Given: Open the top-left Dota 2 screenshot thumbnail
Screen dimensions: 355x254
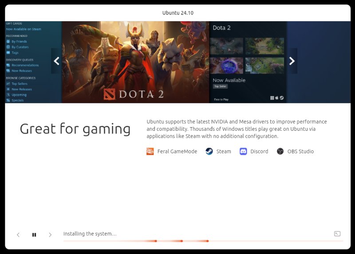Looking at the screenshot, I should coord(226,46).
